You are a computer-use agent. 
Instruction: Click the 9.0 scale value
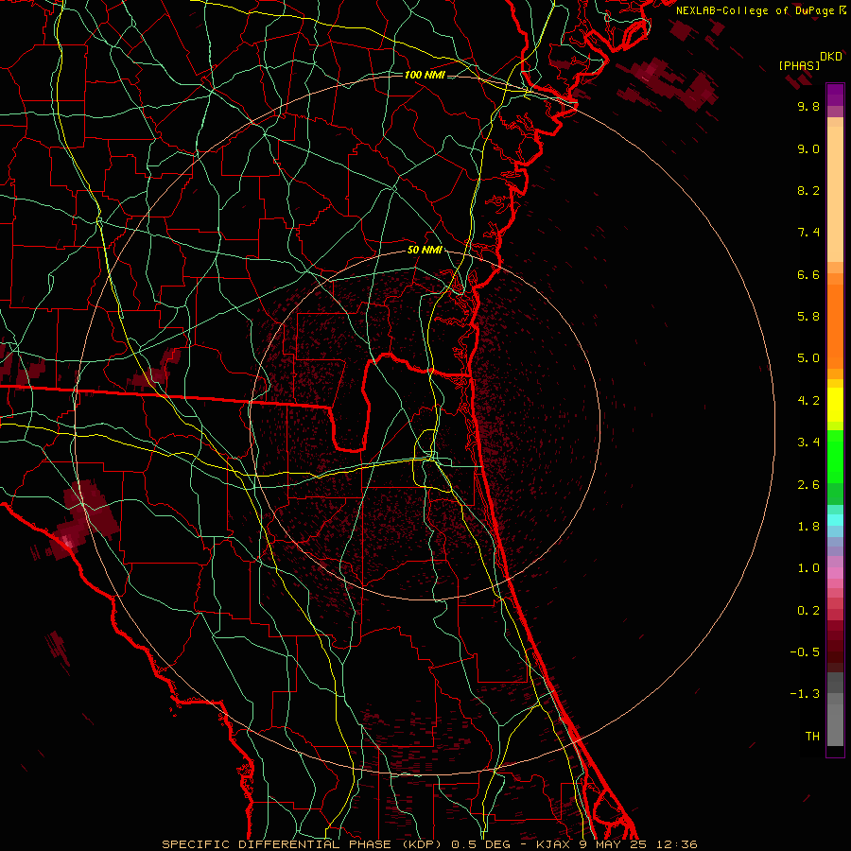click(808, 148)
